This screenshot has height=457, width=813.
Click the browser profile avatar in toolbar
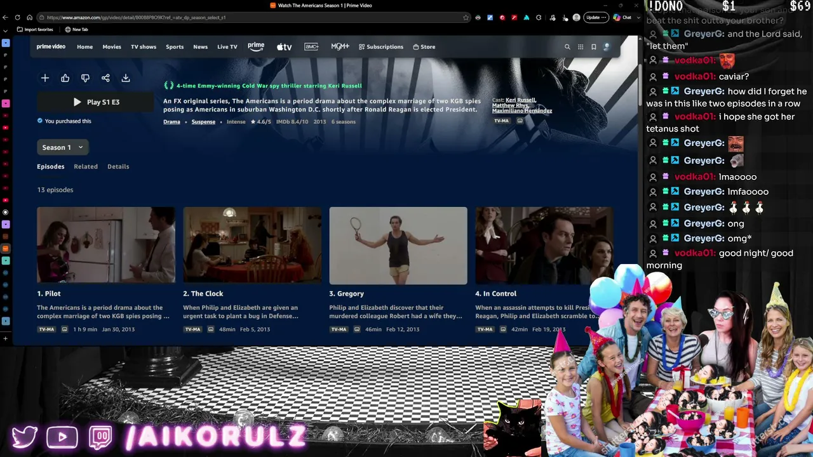[x=577, y=17]
